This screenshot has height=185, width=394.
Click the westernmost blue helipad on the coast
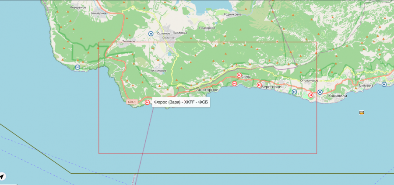pyautogui.click(x=77, y=67)
